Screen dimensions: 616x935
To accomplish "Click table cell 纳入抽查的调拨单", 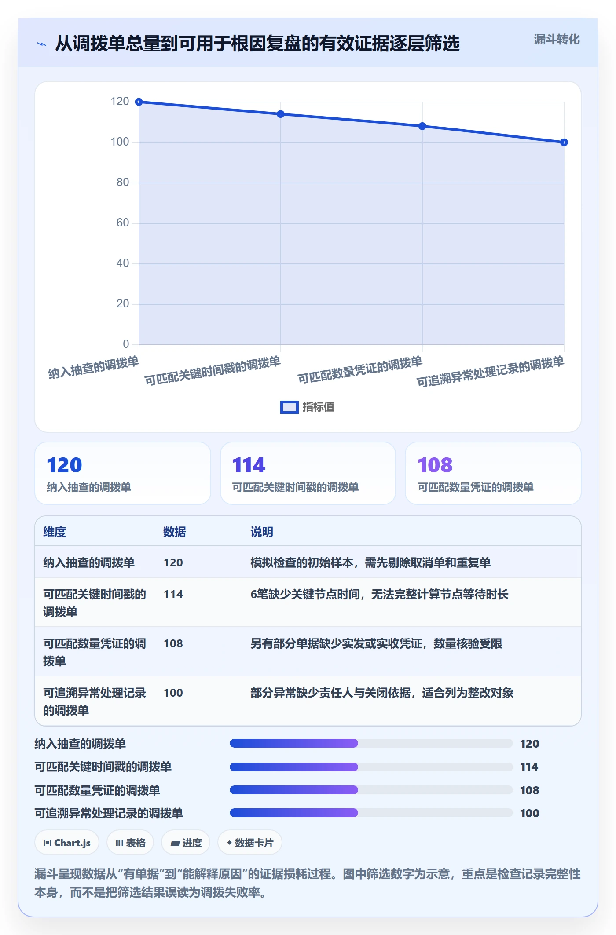I will pyautogui.click(x=89, y=562).
